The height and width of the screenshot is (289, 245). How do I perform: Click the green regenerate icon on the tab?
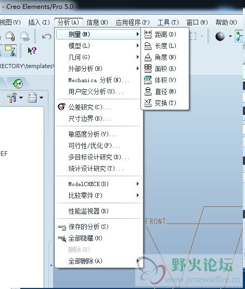18,84
